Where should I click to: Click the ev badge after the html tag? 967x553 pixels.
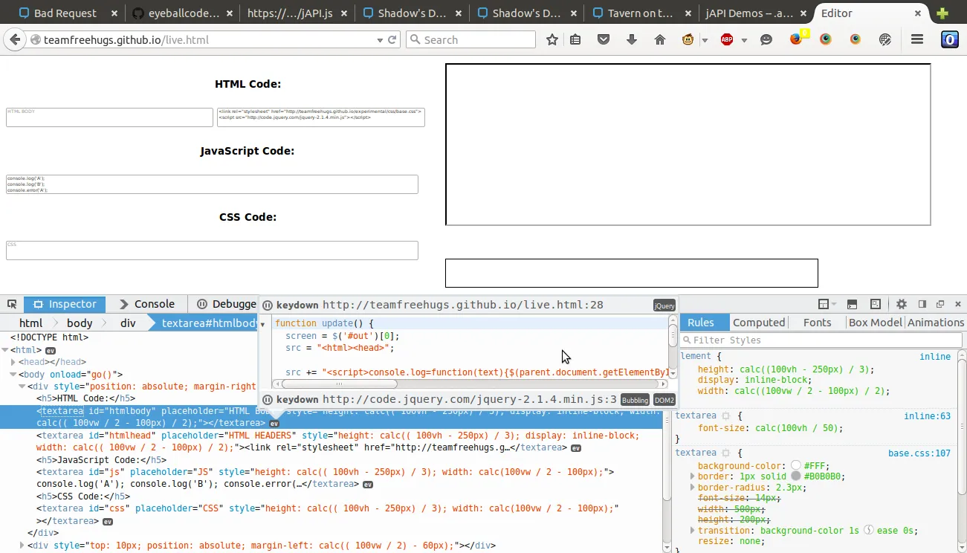[51, 350]
